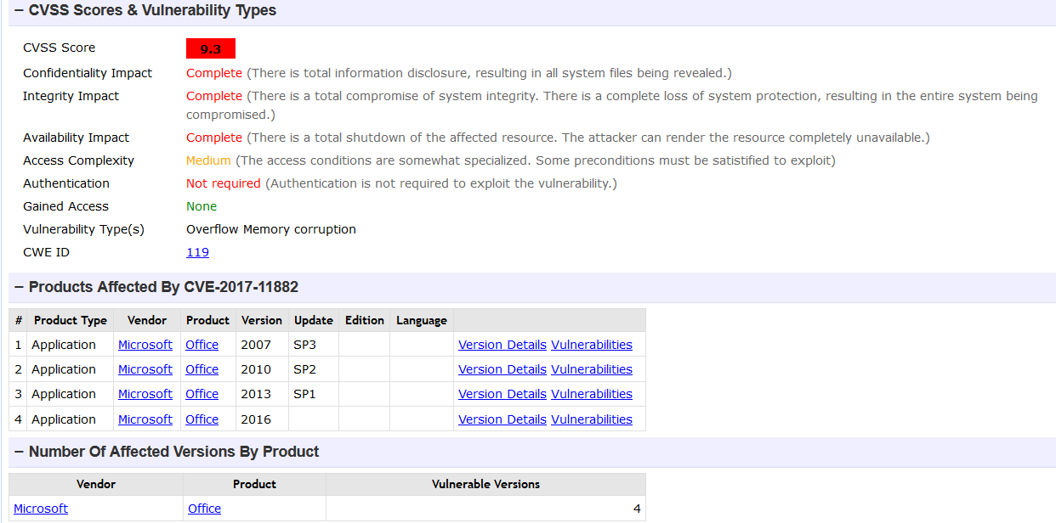Select the Version column header
1056x523 pixels.
pyautogui.click(x=262, y=320)
